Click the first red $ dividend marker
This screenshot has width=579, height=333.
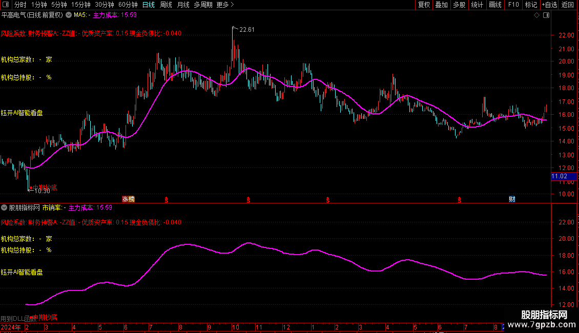coord(166,199)
